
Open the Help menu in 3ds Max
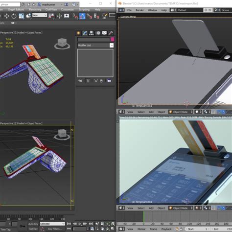(97, 9)
